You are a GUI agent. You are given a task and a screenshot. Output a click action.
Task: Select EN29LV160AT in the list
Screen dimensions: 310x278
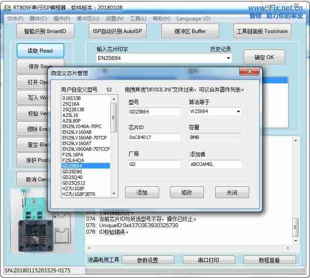(x=86, y=143)
